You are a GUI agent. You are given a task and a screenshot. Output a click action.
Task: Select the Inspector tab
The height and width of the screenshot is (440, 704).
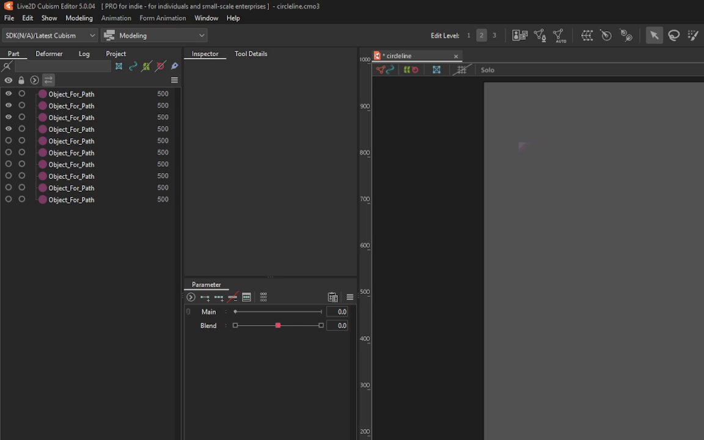[x=205, y=54]
